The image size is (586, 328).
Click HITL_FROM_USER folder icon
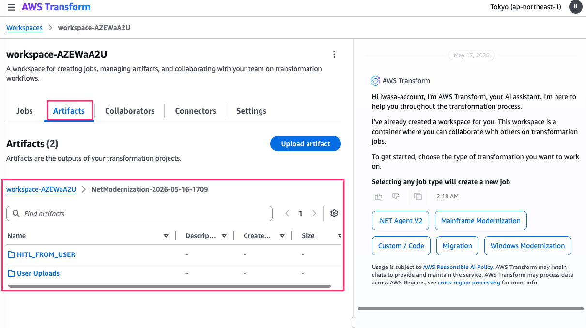(x=11, y=254)
